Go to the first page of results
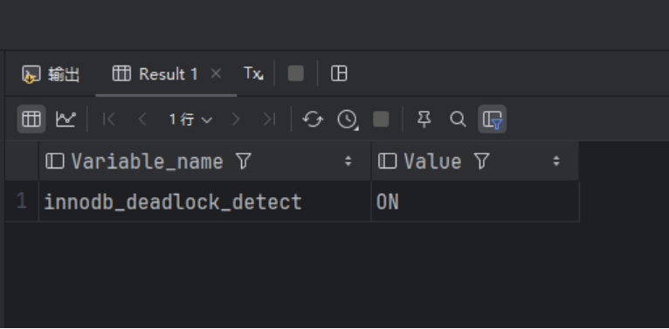The height and width of the screenshot is (329, 669). (x=109, y=120)
